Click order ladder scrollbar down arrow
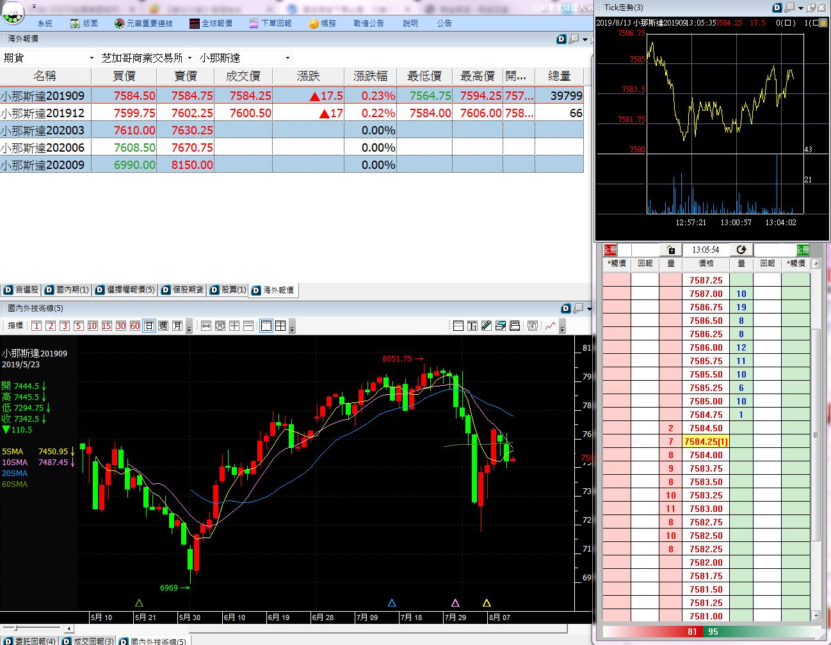The image size is (831, 645). [x=816, y=616]
